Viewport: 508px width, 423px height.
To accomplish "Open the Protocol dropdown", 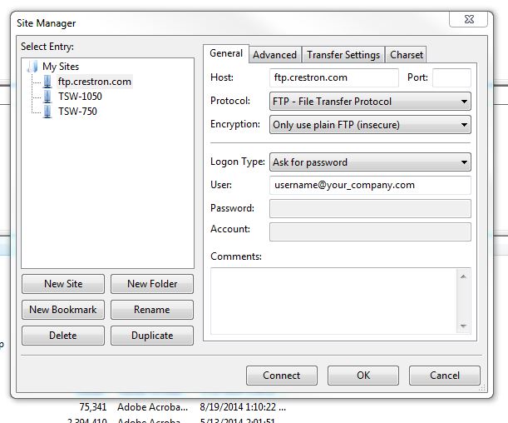I will [370, 102].
